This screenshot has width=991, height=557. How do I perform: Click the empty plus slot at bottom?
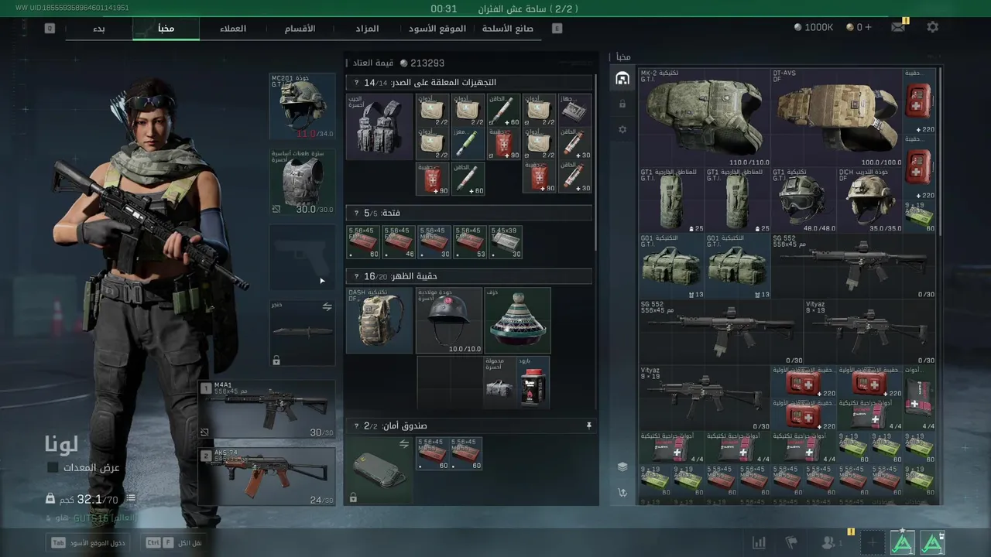872,543
